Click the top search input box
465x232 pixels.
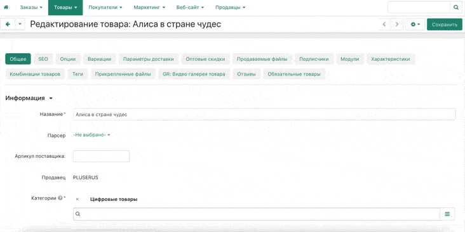[x=419, y=8]
